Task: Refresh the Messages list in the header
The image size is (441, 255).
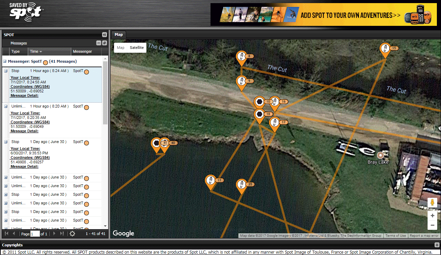Action: [104, 43]
